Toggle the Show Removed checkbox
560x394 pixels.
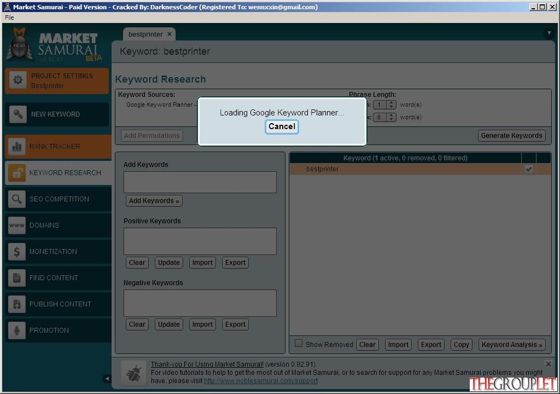(x=299, y=344)
